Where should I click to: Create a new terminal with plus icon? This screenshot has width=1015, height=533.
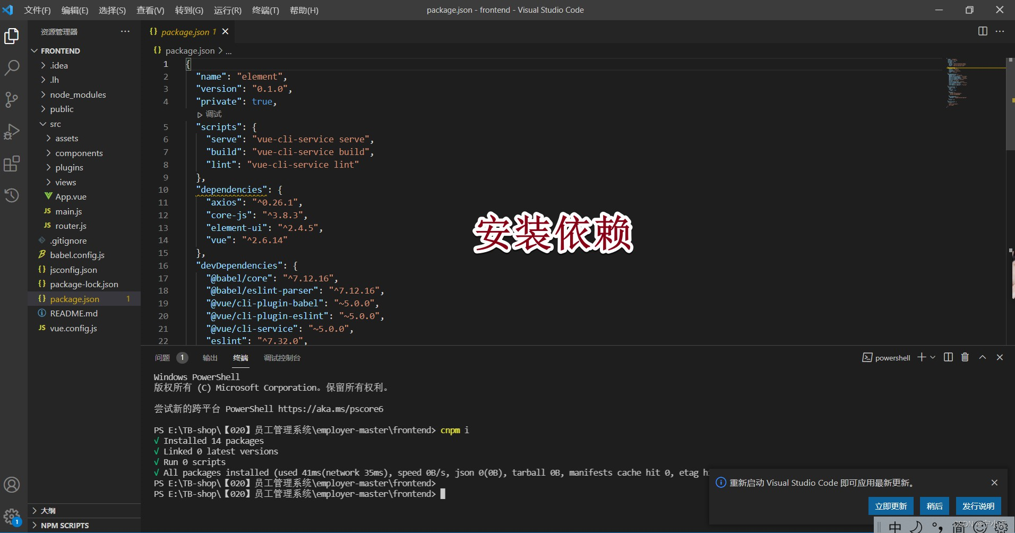(x=922, y=357)
